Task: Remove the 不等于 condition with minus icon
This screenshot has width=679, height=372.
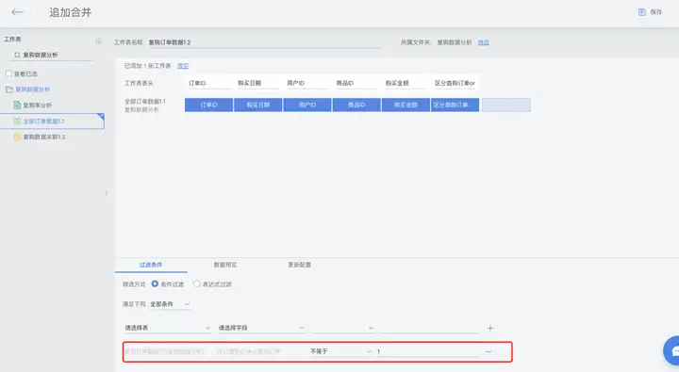Action: tap(489, 351)
